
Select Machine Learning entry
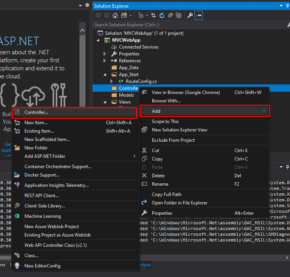point(75,216)
